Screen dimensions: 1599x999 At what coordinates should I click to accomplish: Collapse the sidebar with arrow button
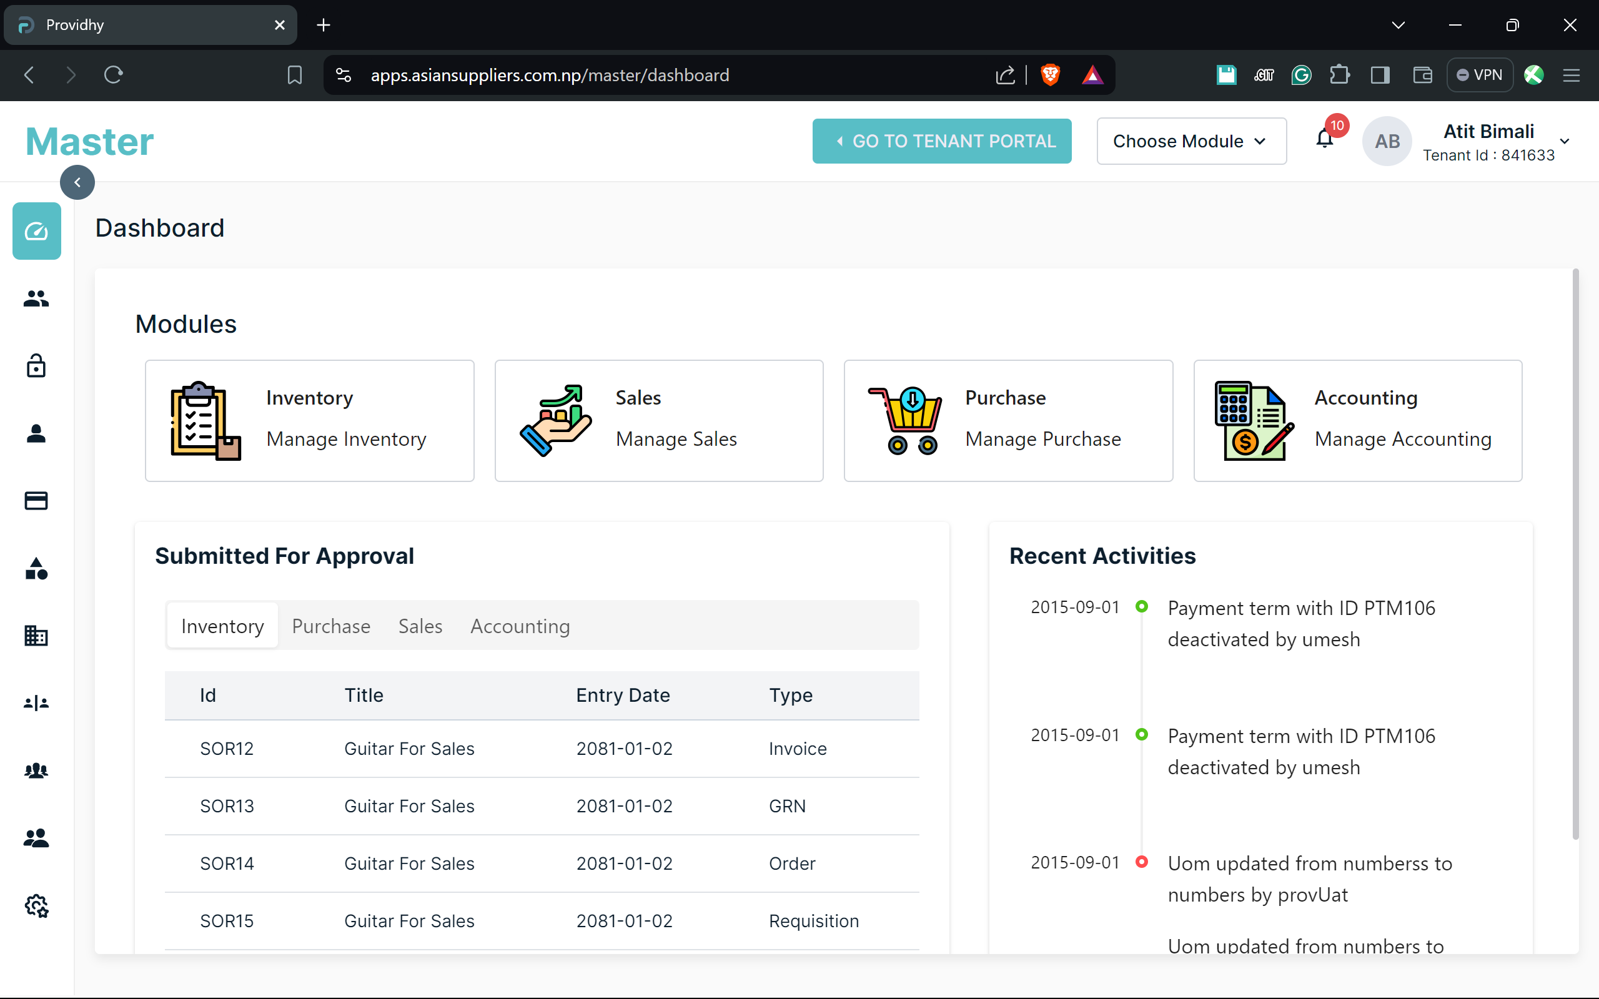click(77, 182)
